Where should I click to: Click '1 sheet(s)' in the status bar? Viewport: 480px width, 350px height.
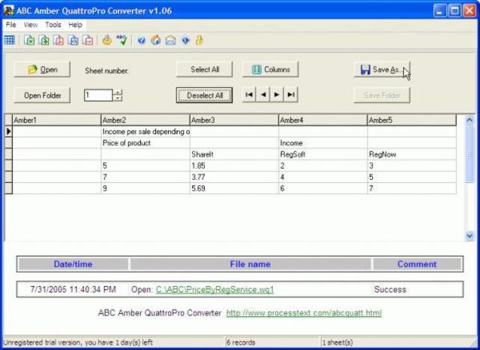337,343
